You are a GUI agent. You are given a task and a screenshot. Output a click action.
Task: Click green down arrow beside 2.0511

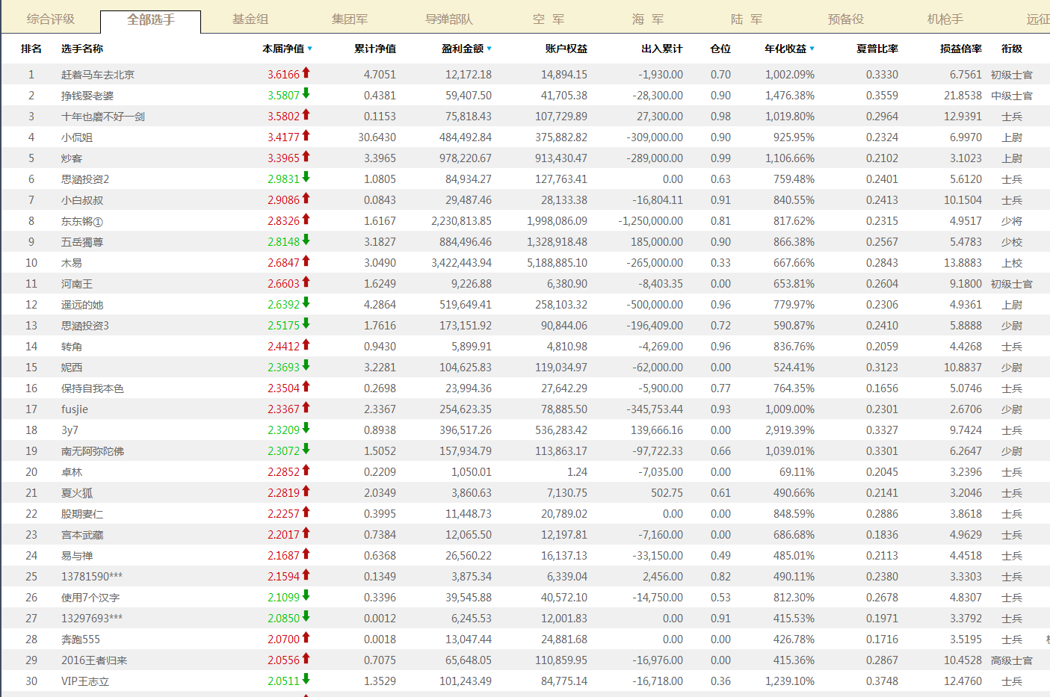(306, 680)
